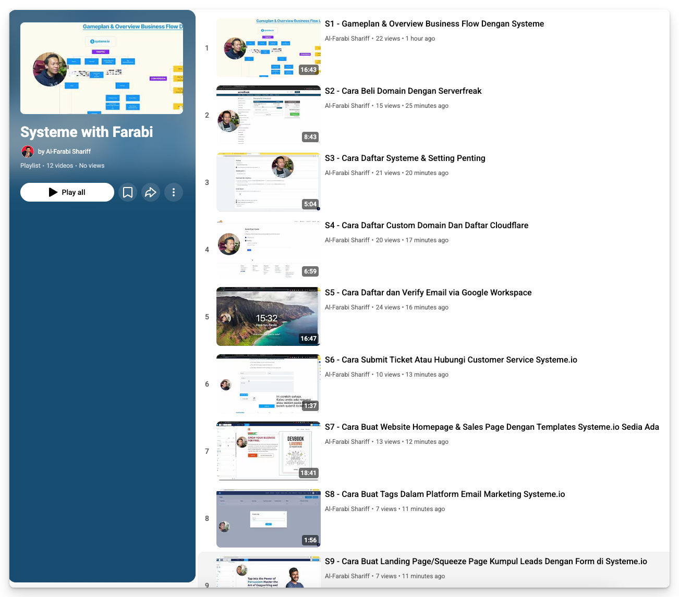Viewport: 679px width, 597px height.
Task: Select S9 Landing Page video title
Action: pyautogui.click(x=486, y=562)
